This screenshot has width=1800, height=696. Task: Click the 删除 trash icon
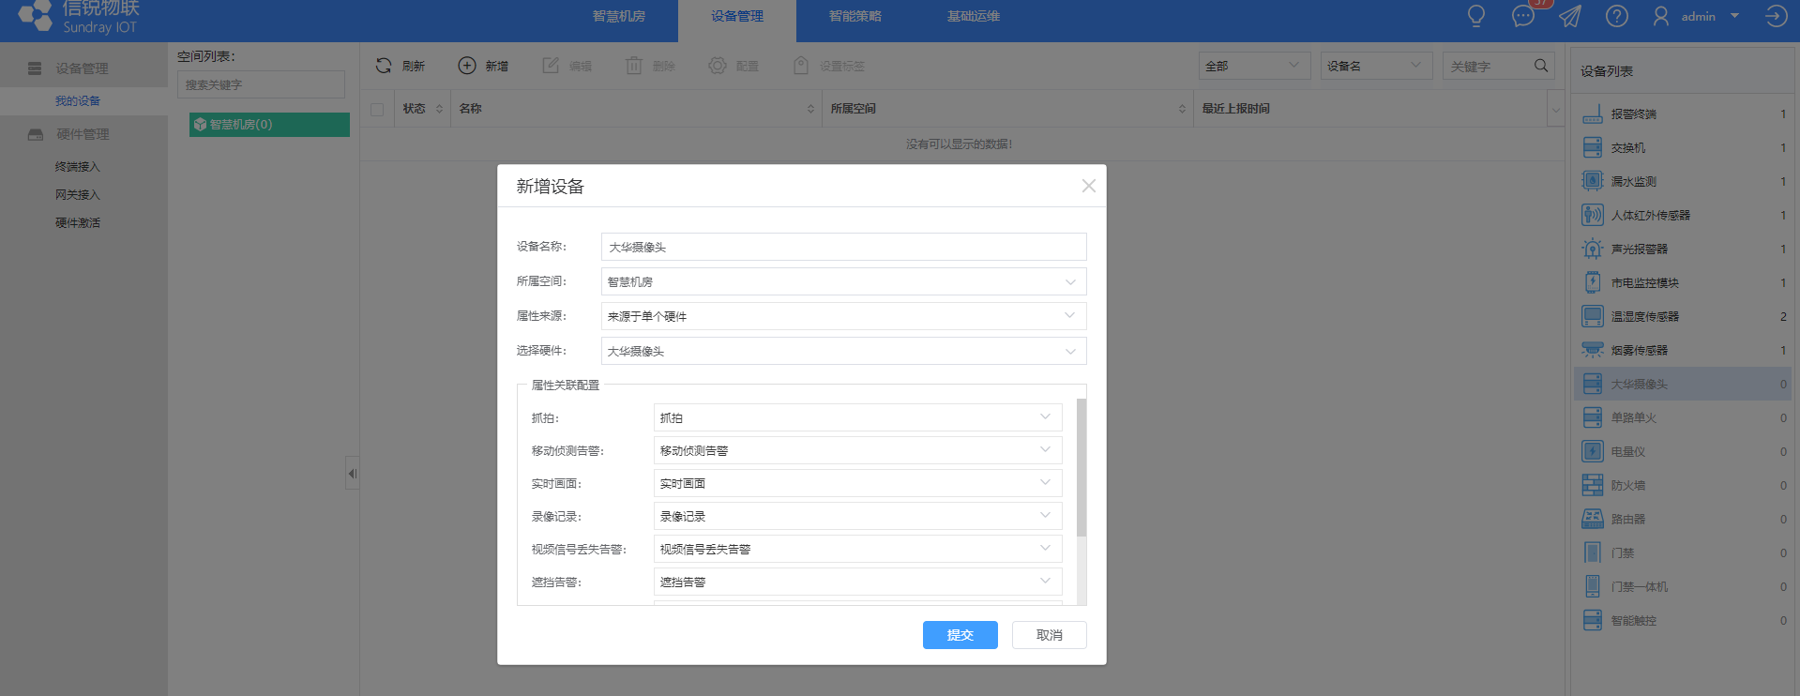point(634,66)
